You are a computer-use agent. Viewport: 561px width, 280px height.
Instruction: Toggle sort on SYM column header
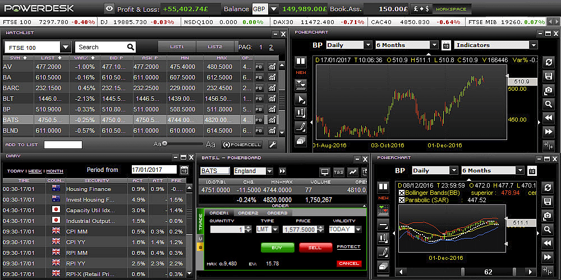(19, 58)
